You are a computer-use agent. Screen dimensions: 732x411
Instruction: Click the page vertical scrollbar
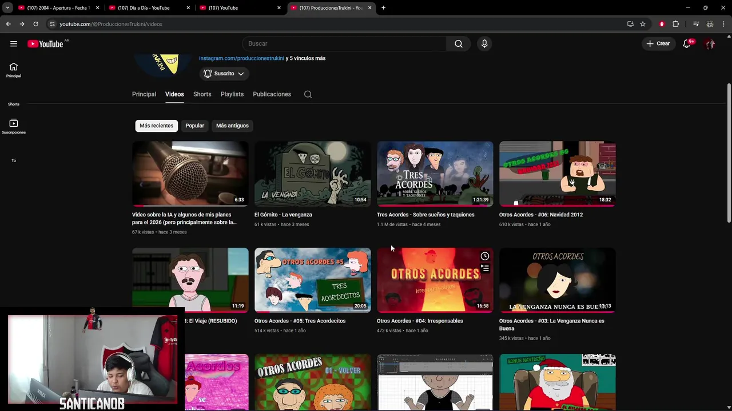729,154
